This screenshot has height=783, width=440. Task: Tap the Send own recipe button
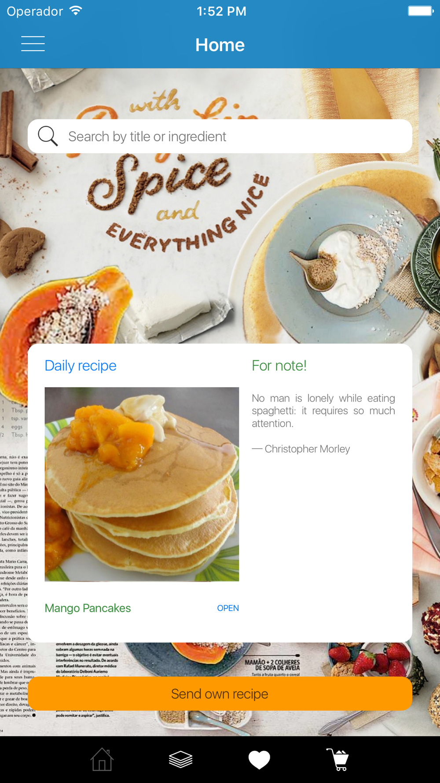[220, 694]
